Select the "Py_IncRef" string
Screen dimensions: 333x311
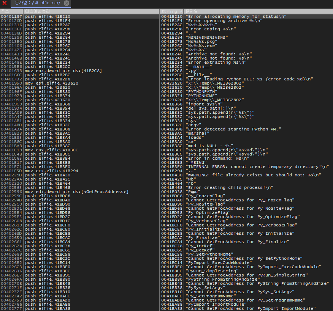(x=200, y=246)
